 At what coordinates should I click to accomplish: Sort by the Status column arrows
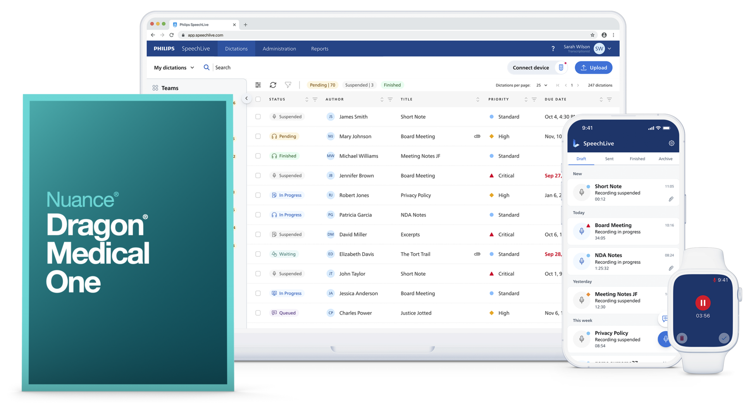pyautogui.click(x=307, y=99)
